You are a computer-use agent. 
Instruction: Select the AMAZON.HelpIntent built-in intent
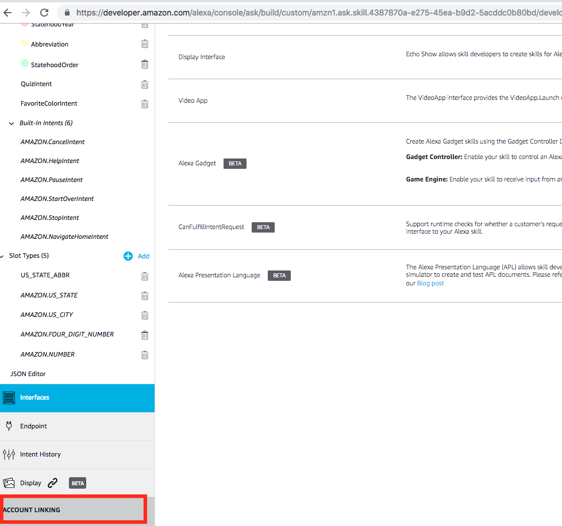click(50, 161)
